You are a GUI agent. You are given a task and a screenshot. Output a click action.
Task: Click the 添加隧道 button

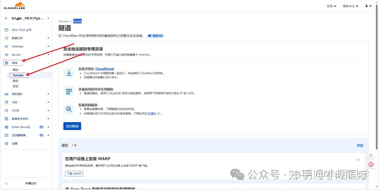[x=72, y=126]
